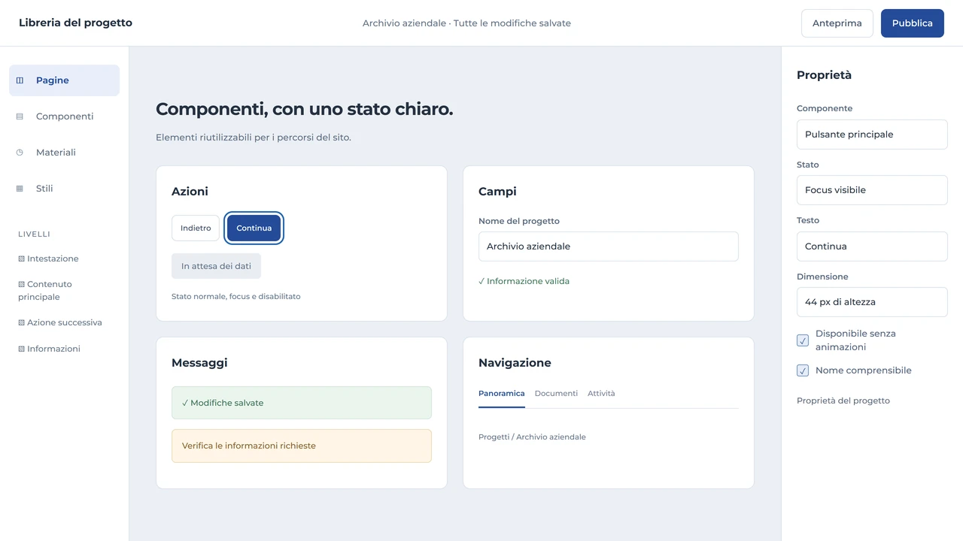Click the Indietro button

[196, 228]
